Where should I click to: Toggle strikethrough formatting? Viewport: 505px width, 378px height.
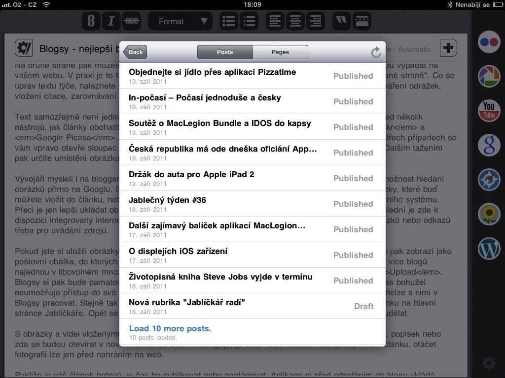coord(131,21)
